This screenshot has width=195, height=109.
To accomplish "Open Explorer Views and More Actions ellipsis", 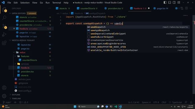I will pyautogui.click(x=50, y=8).
